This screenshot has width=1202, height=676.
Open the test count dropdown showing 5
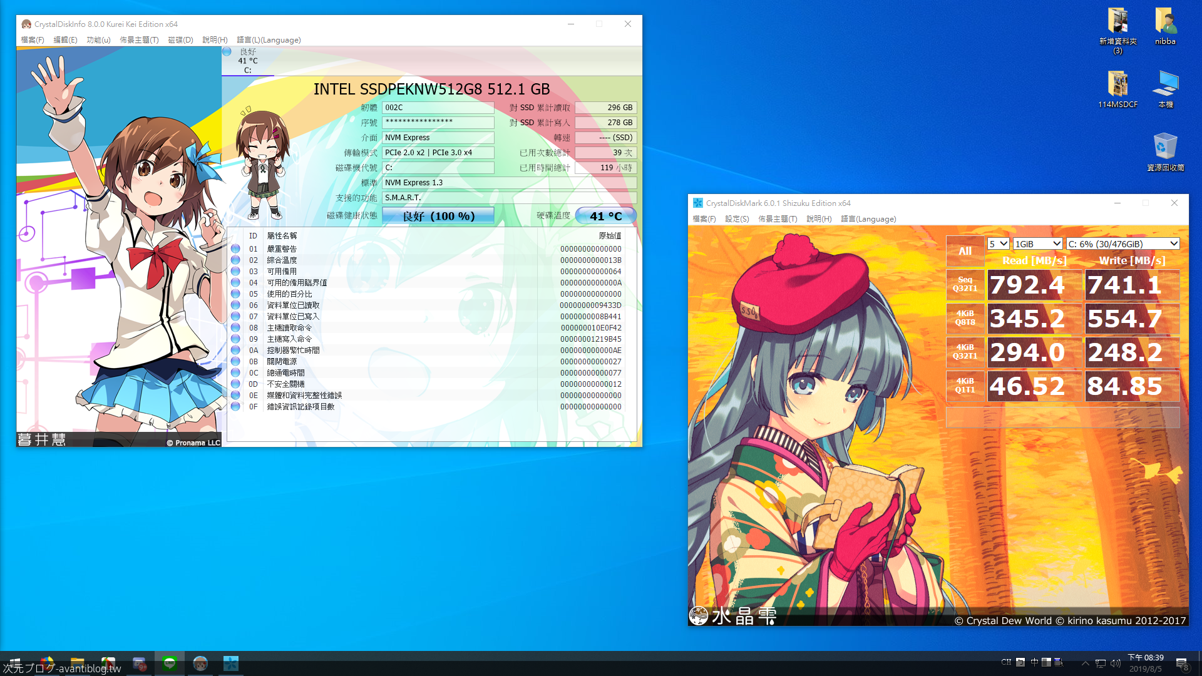tap(998, 243)
